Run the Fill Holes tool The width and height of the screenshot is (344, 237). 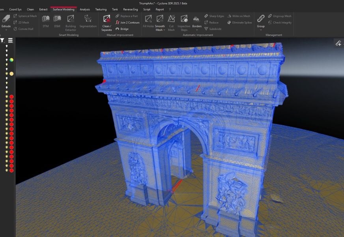(148, 21)
